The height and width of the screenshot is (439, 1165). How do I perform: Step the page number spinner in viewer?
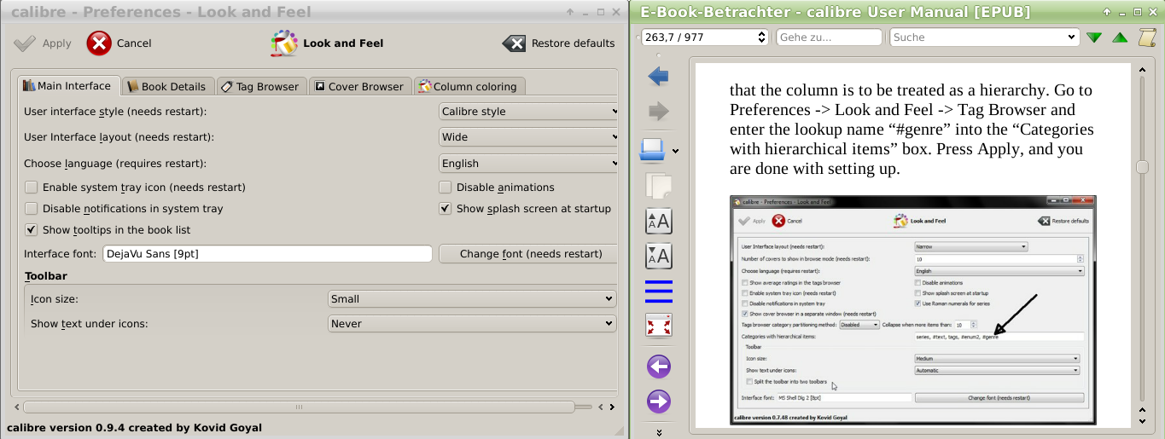[762, 38]
